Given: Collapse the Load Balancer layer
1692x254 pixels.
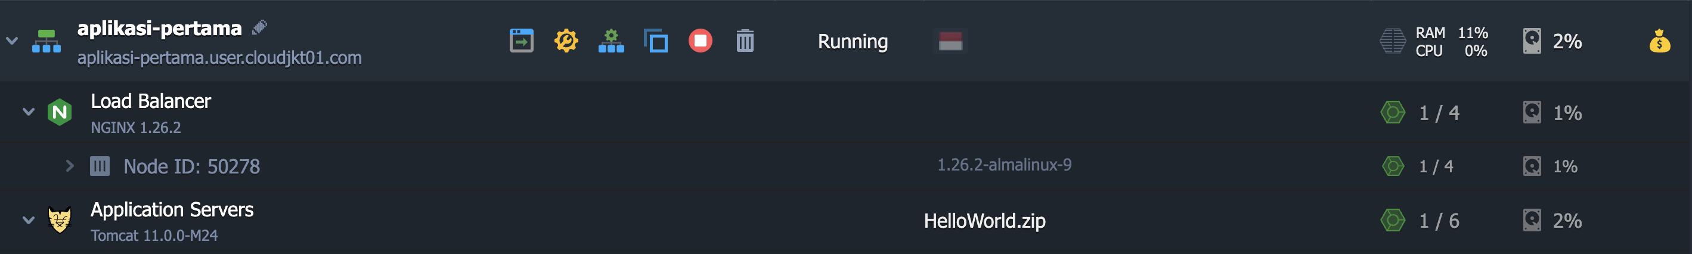Looking at the screenshot, I should coord(28,111).
